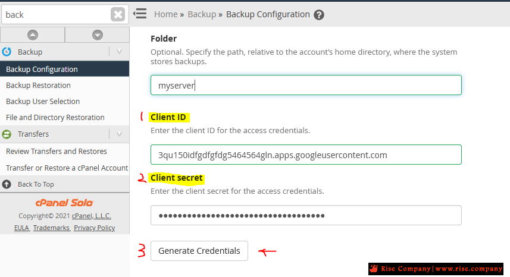Click the Back To Top arrow icon
The height and width of the screenshot is (277, 510).
7,184
